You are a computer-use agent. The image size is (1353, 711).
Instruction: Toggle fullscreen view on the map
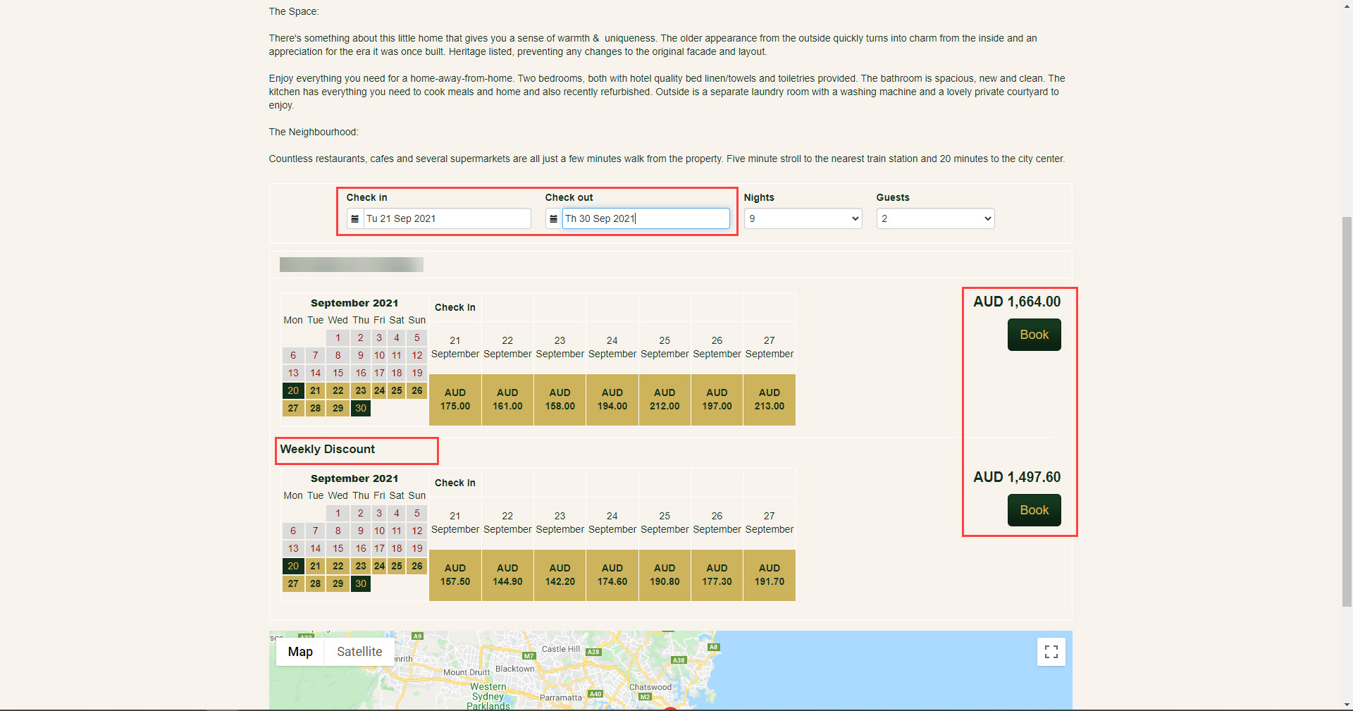click(x=1051, y=652)
